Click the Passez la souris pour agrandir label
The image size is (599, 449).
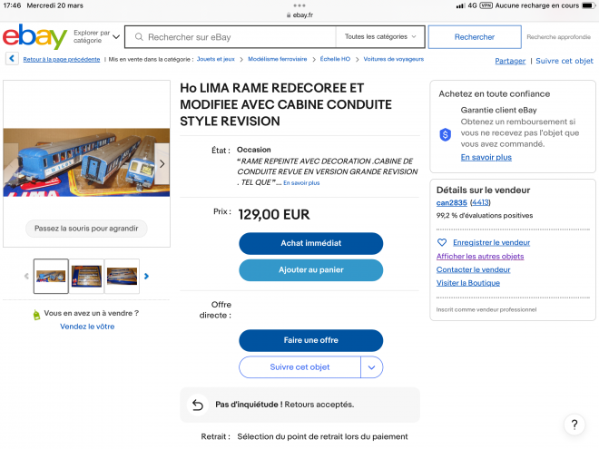[x=86, y=229]
